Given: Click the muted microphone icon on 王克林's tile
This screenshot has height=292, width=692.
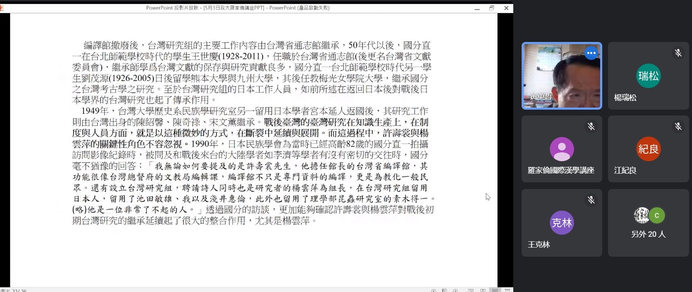Looking at the screenshot, I should [x=591, y=200].
